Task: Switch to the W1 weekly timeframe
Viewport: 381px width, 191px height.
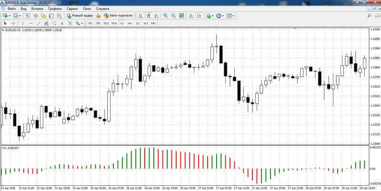Action: (x=146, y=23)
